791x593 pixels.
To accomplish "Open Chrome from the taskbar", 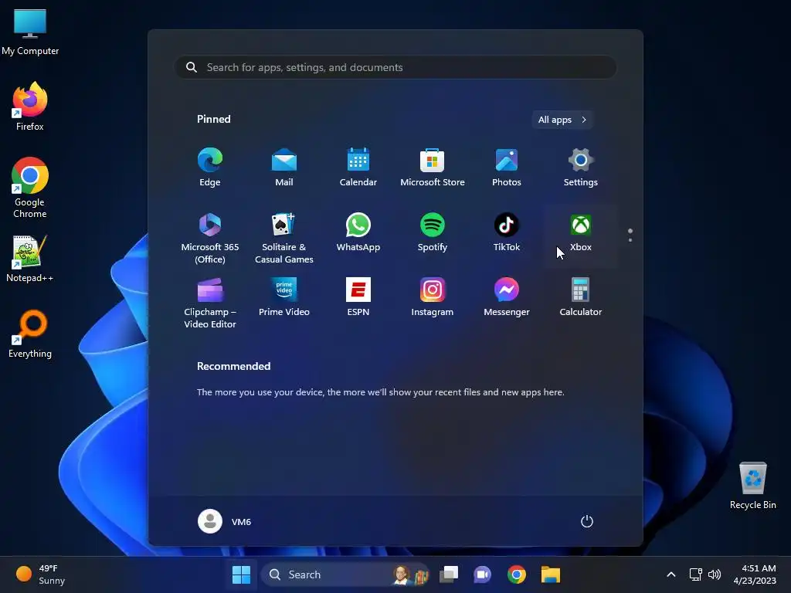I will click(517, 574).
